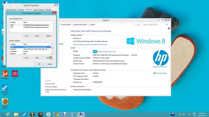Select the PATHEXT system variable row
The width and height of the screenshot is (209, 117).
pyautogui.click(x=30, y=49)
